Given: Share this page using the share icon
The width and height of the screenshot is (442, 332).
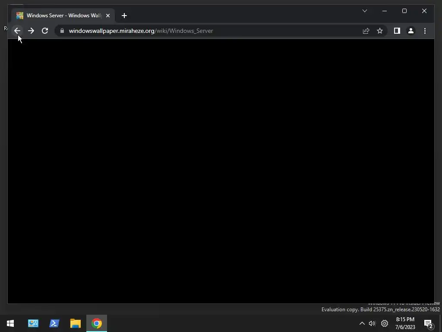Looking at the screenshot, I should pyautogui.click(x=366, y=31).
